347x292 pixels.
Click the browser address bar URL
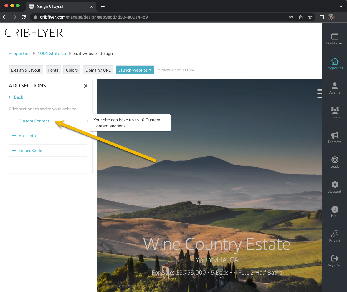[94, 17]
